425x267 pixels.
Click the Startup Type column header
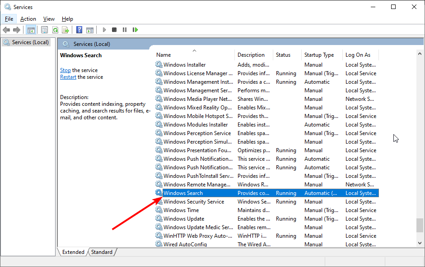pyautogui.click(x=318, y=54)
